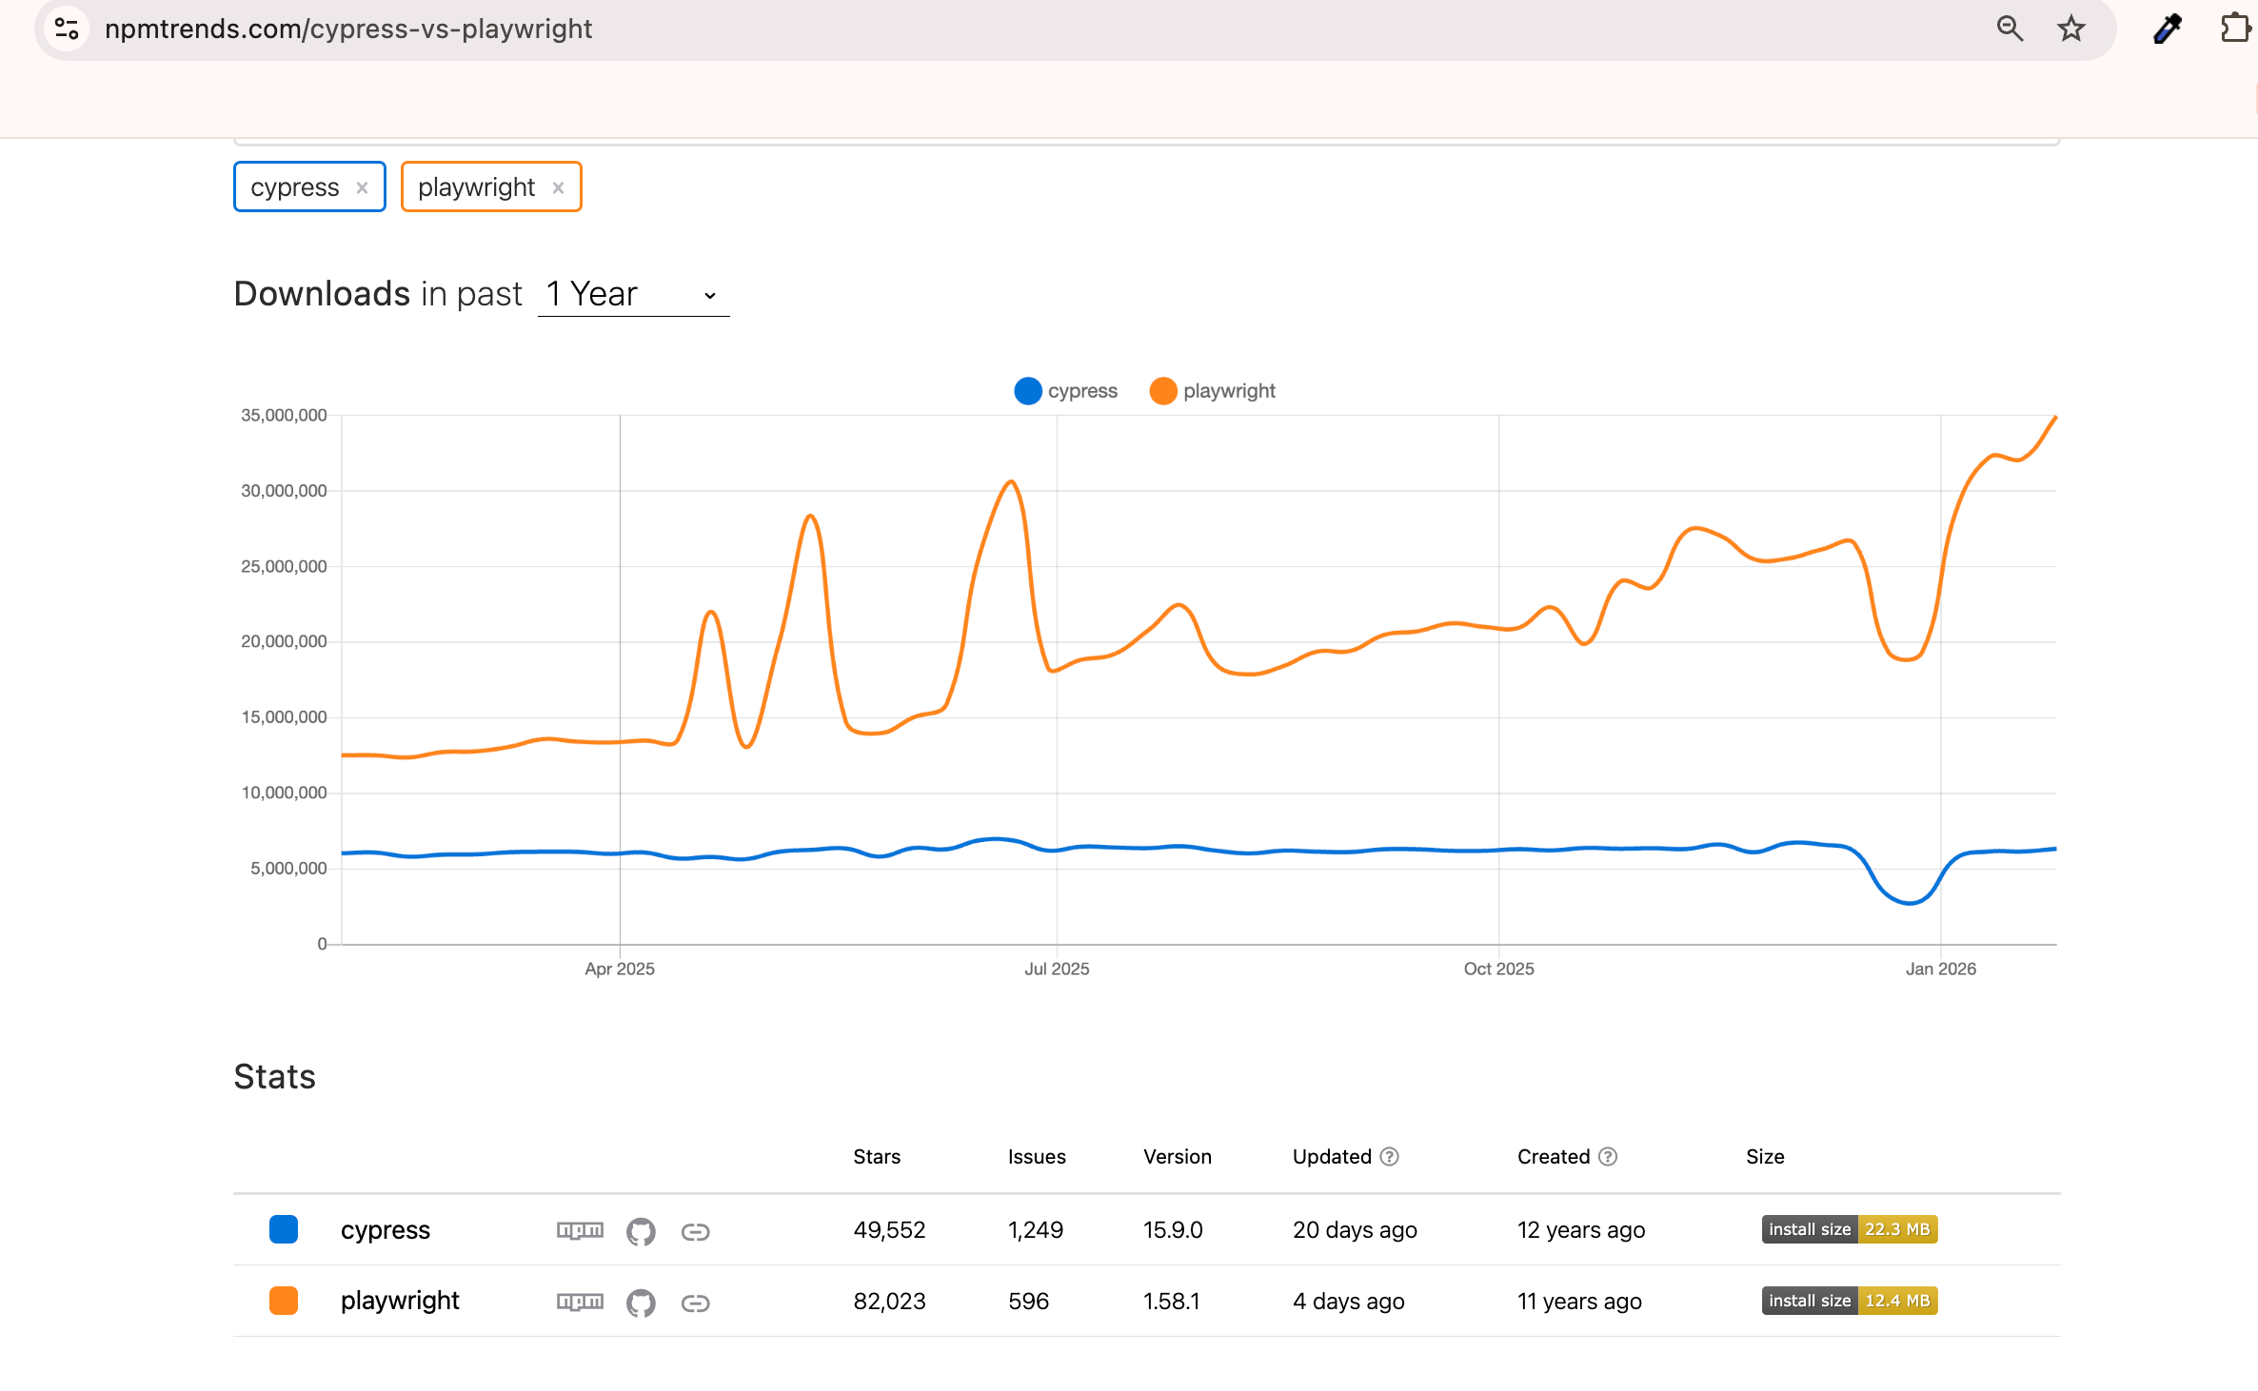Click cypress install size 22.3 MB badge
The height and width of the screenshot is (1391, 2258).
coord(1849,1229)
